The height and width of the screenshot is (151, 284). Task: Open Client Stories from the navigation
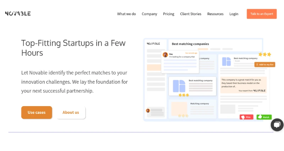pos(191,14)
